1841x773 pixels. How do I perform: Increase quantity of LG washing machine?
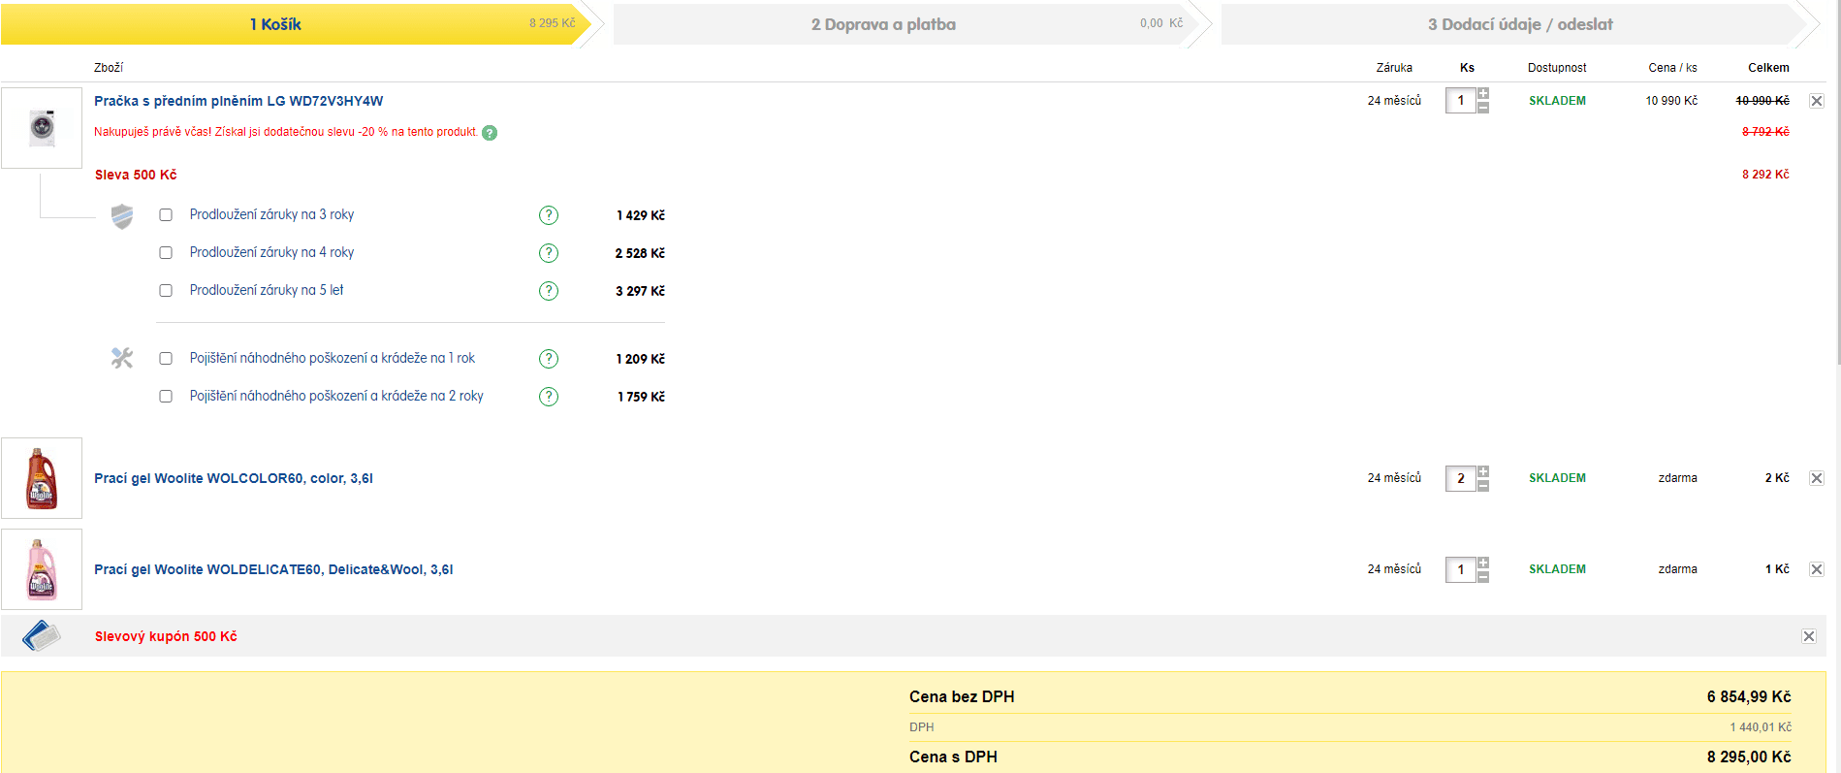click(x=1483, y=94)
